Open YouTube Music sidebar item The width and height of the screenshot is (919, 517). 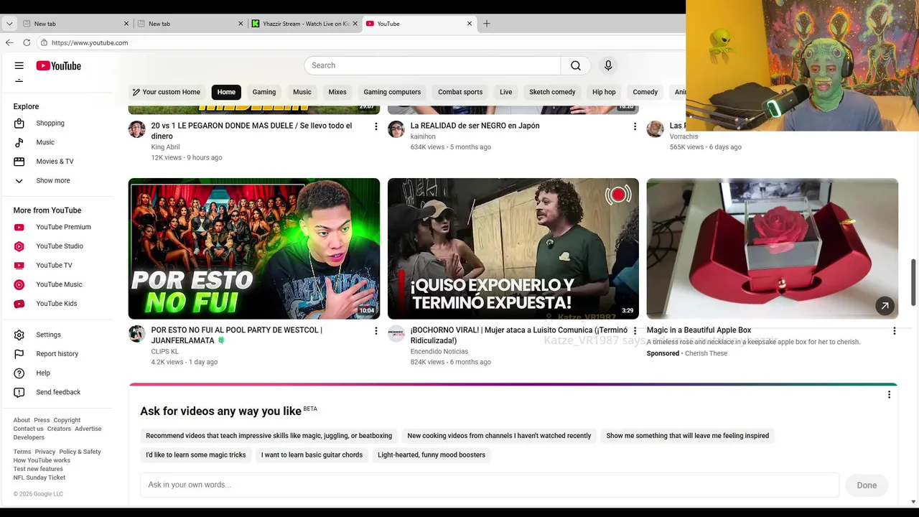coord(59,284)
